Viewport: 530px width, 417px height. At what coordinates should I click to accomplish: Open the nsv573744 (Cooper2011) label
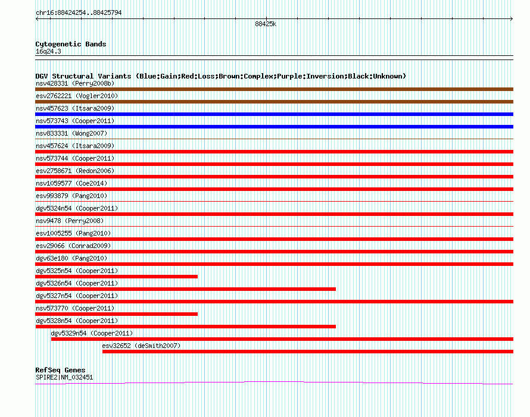(75, 158)
